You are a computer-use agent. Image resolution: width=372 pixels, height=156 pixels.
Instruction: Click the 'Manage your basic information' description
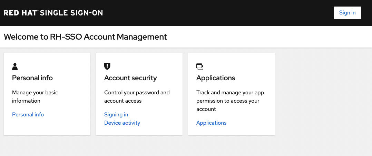point(35,97)
